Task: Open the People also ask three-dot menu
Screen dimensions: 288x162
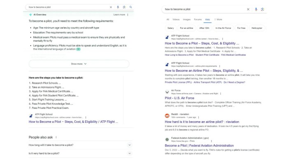Action: 56,137
